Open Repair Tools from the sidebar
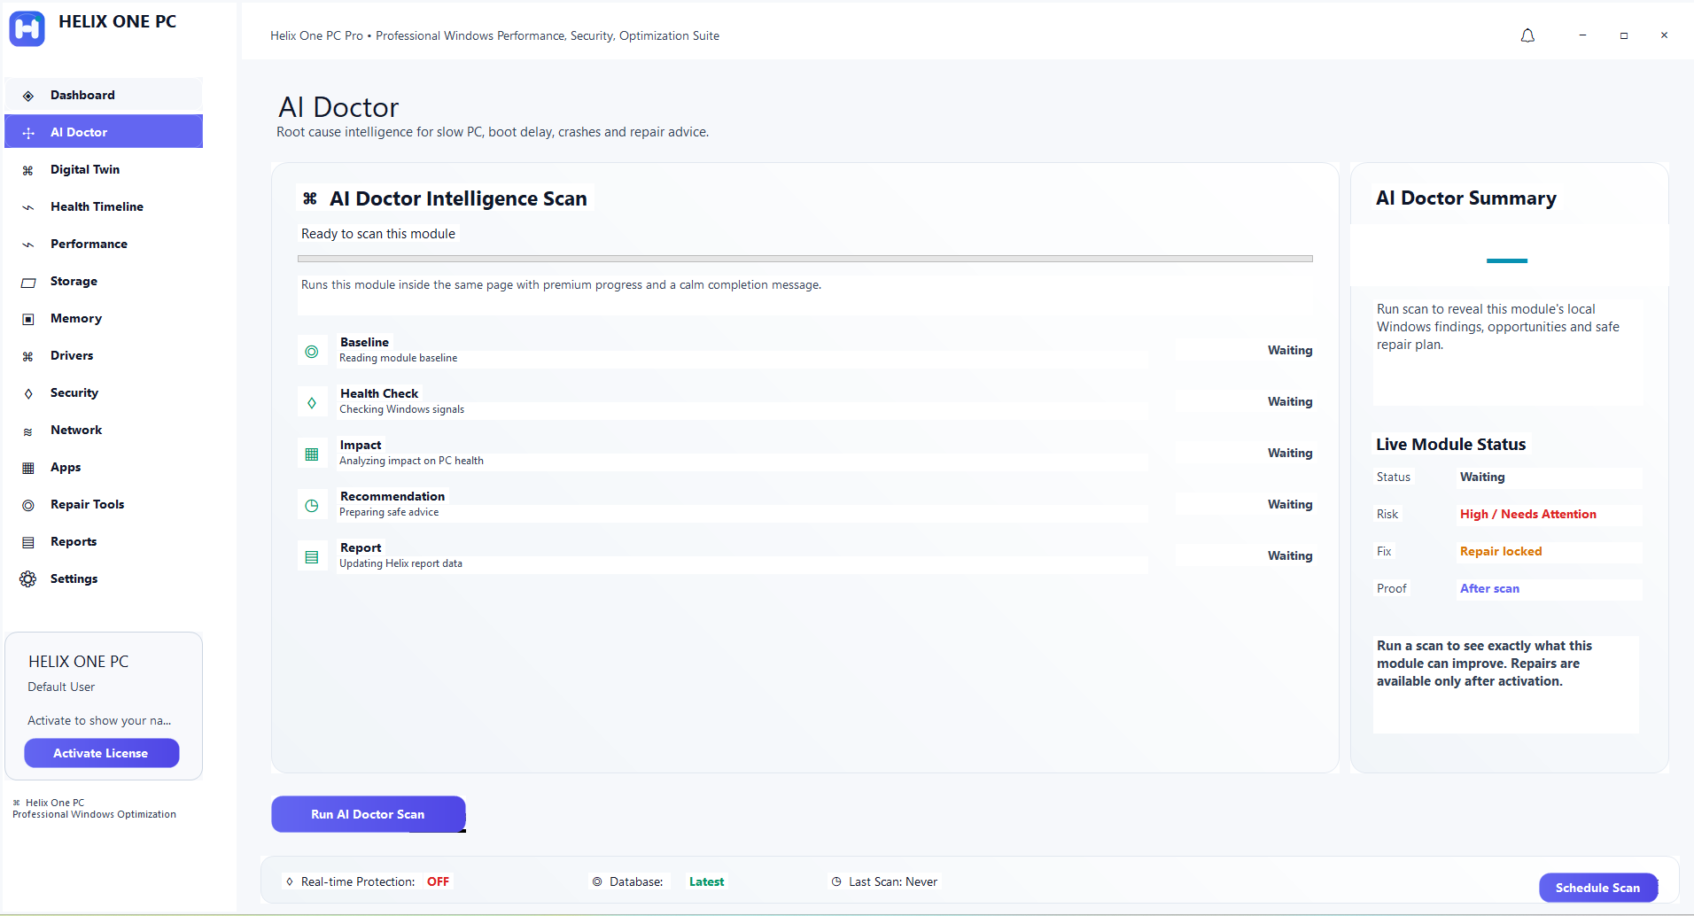The height and width of the screenshot is (916, 1694). pyautogui.click(x=104, y=504)
